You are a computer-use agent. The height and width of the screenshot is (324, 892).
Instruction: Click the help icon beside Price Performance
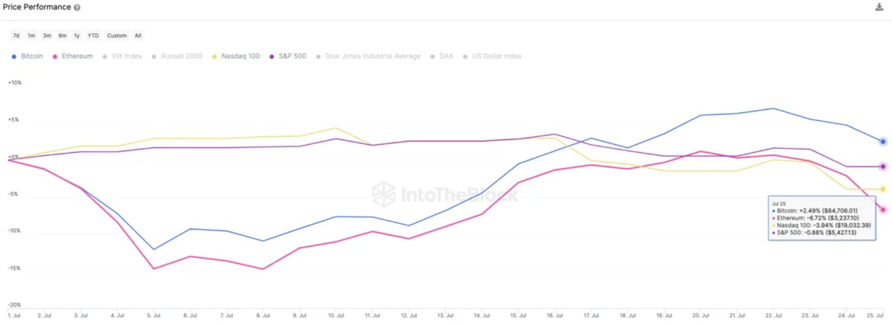[x=77, y=7]
